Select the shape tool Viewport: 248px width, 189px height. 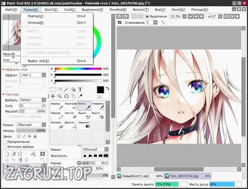73,89
